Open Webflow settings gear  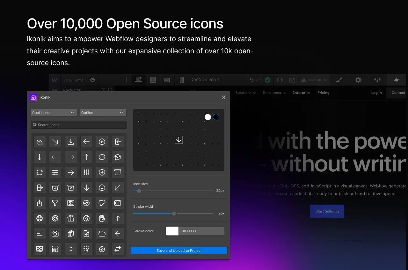(x=358, y=80)
